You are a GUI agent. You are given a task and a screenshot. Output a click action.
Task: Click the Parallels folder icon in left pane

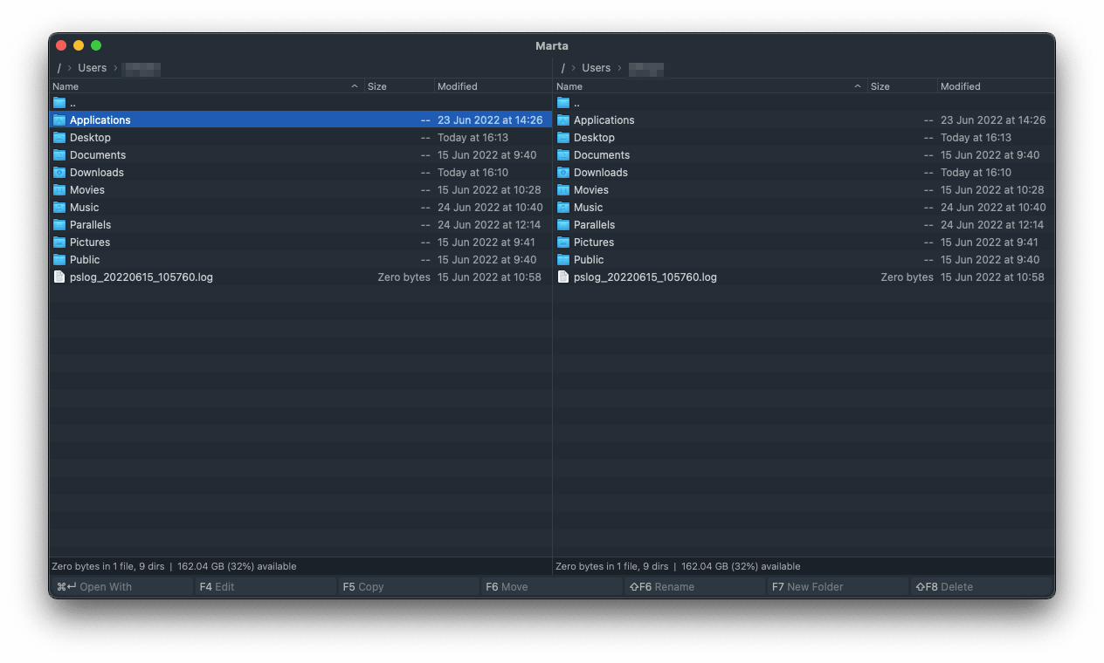point(59,224)
